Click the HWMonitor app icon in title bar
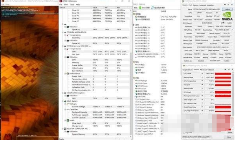Screen dimensions: 236x141 (x=61, y=1)
